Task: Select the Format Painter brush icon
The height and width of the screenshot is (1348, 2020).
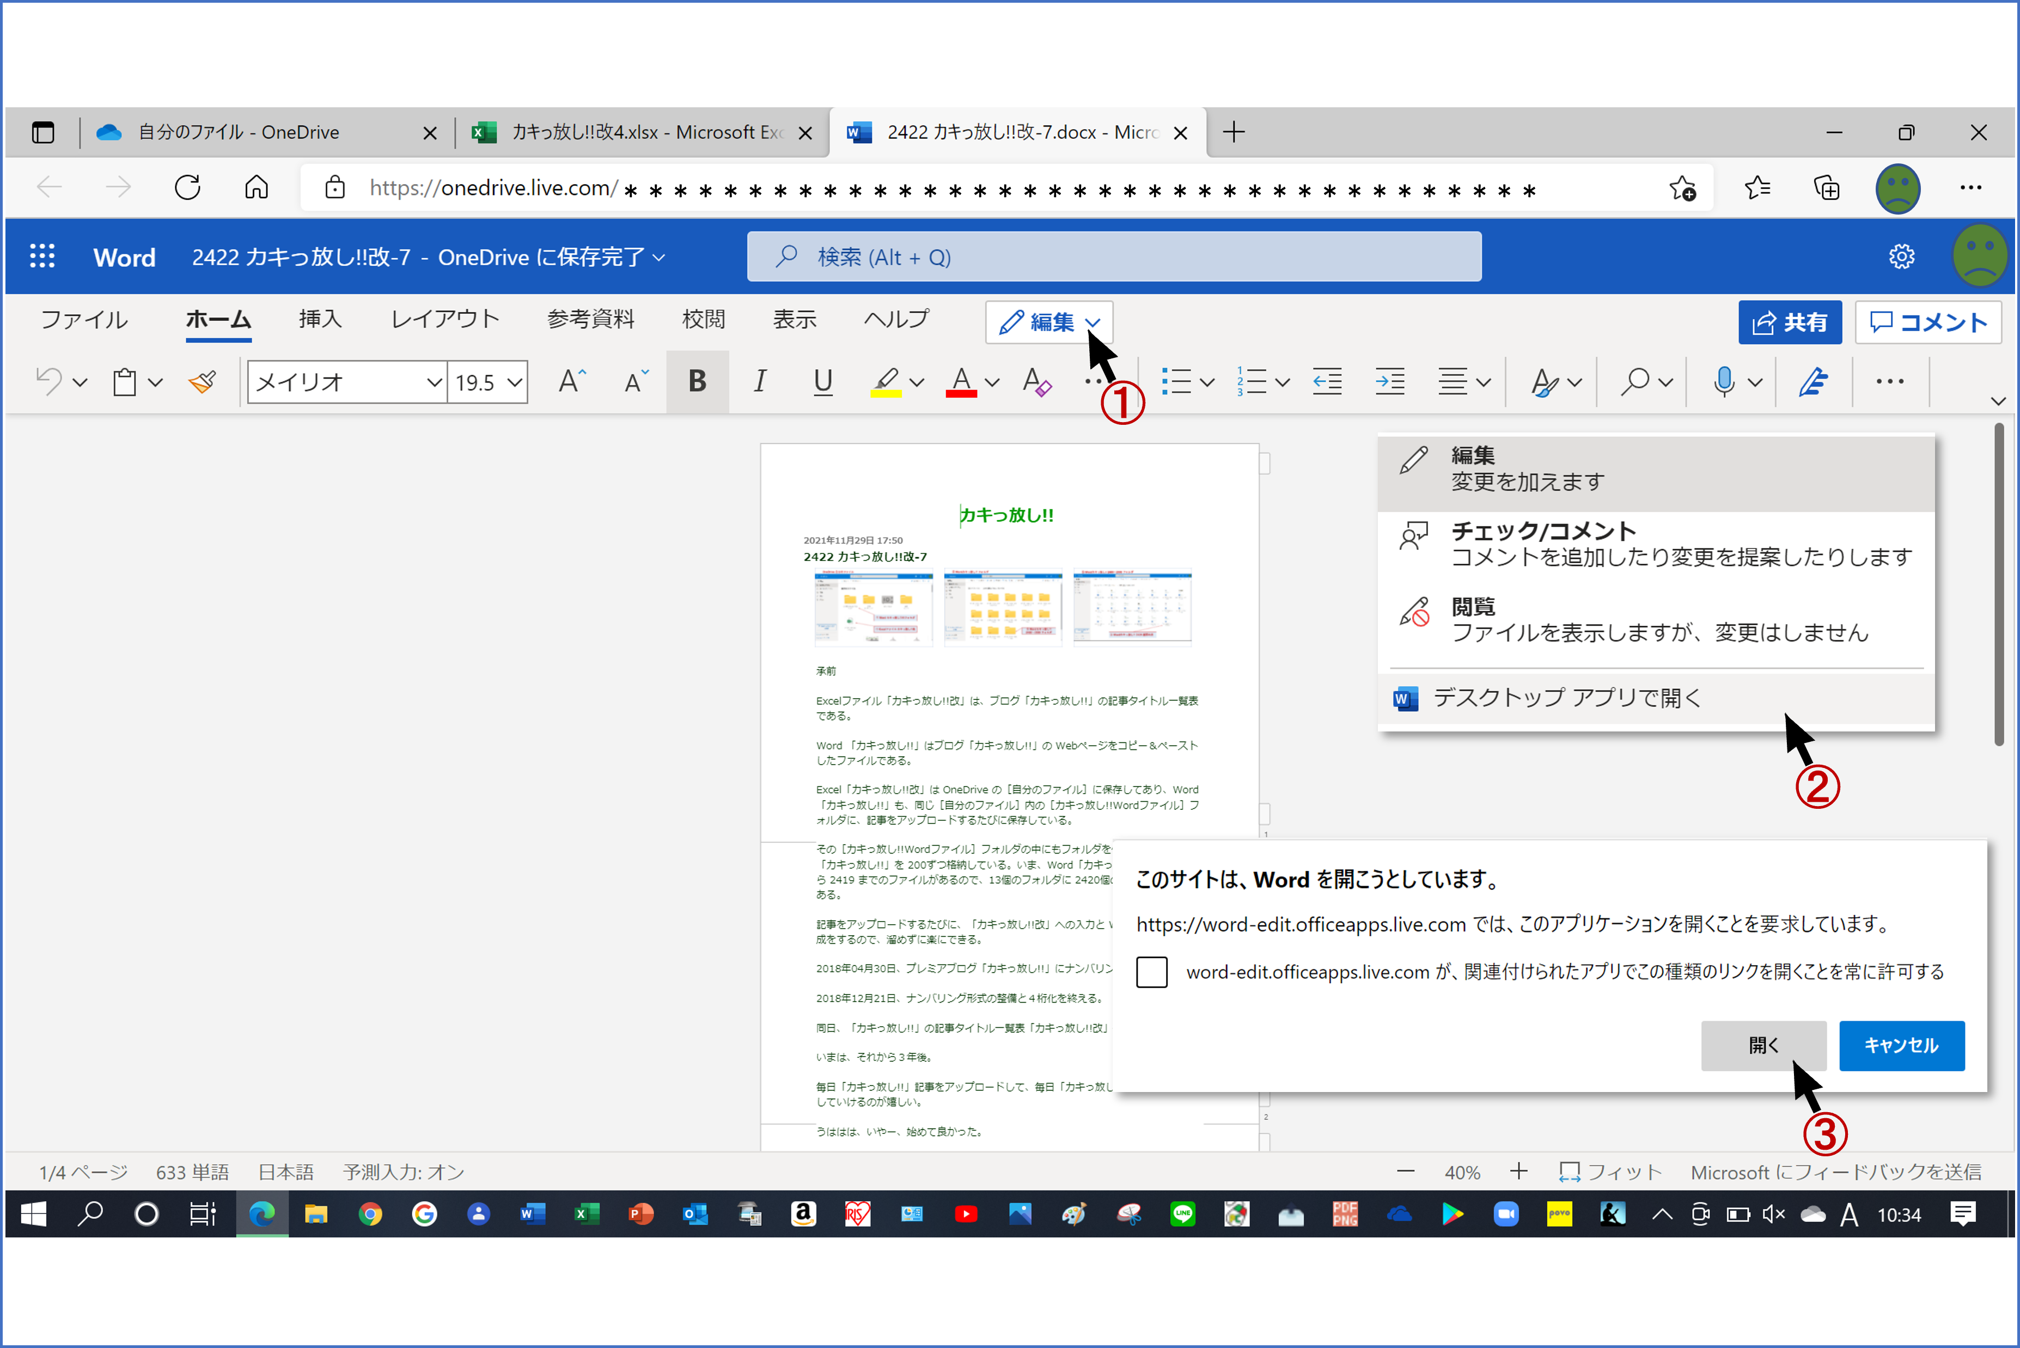Action: (203, 381)
